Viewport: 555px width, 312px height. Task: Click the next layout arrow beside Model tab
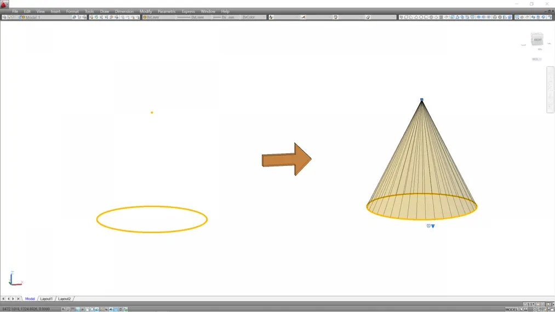[13, 299]
